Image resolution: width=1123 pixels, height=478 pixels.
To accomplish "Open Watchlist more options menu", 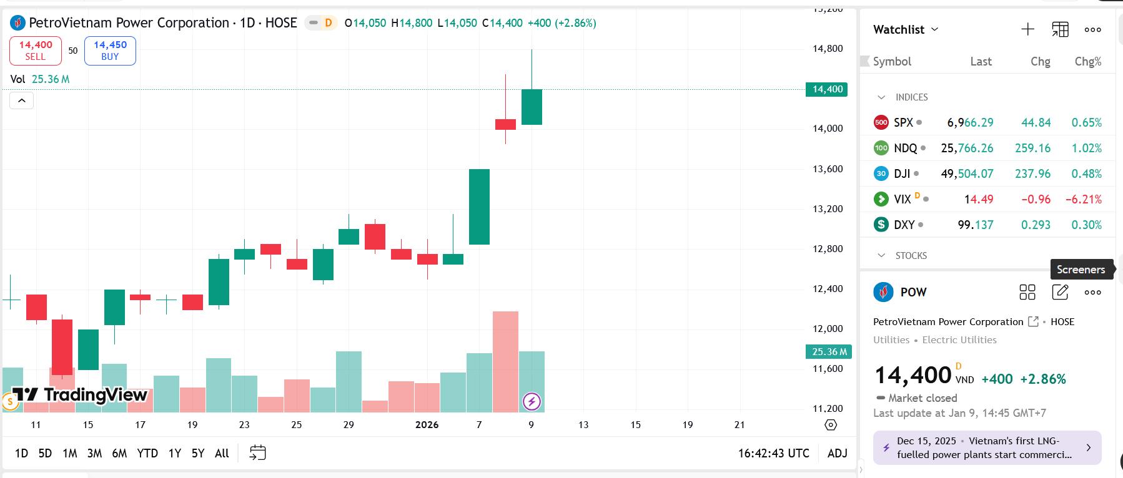I will point(1092,29).
